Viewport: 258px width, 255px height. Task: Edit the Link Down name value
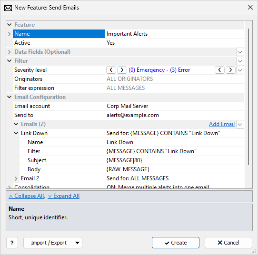pyautogui.click(x=174, y=142)
